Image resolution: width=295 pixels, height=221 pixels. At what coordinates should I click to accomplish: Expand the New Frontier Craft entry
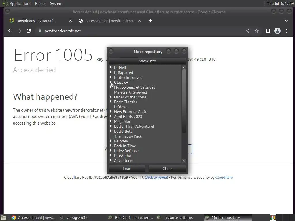tap(111, 111)
